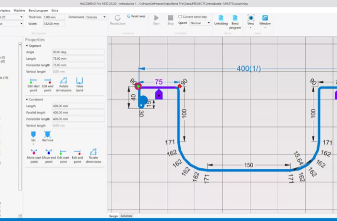Click Edit start point under Segment
The height and width of the screenshot is (221, 337).
click(x=33, y=84)
